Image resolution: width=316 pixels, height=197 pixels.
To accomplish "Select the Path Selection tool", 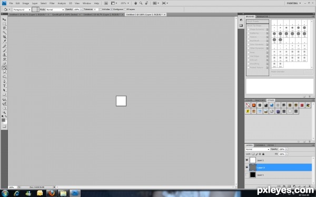I will [4, 90].
